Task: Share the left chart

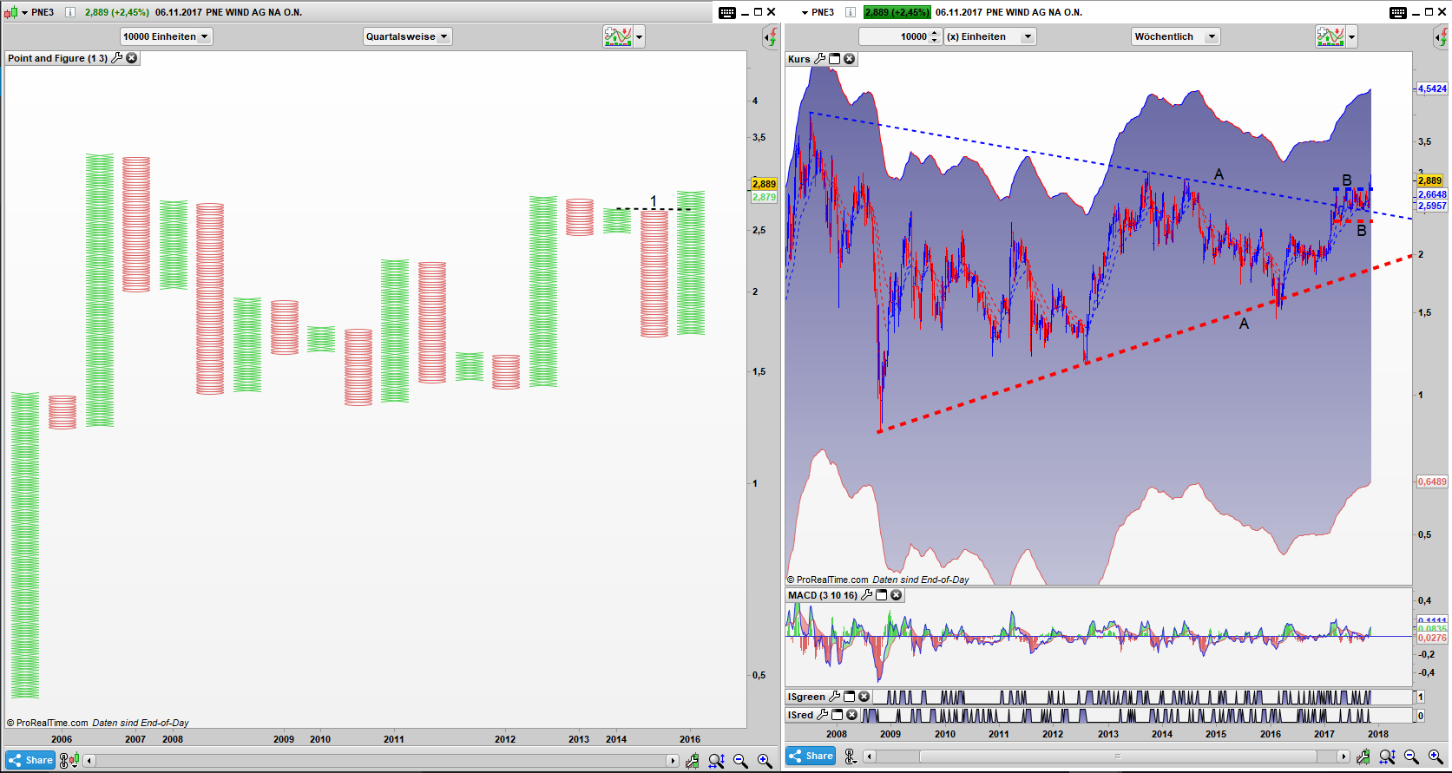Action: coord(30,760)
